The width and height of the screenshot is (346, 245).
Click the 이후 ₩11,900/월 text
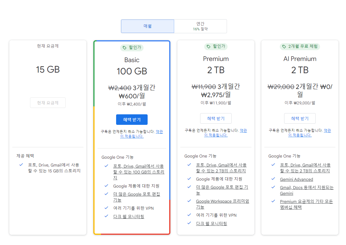216,103
